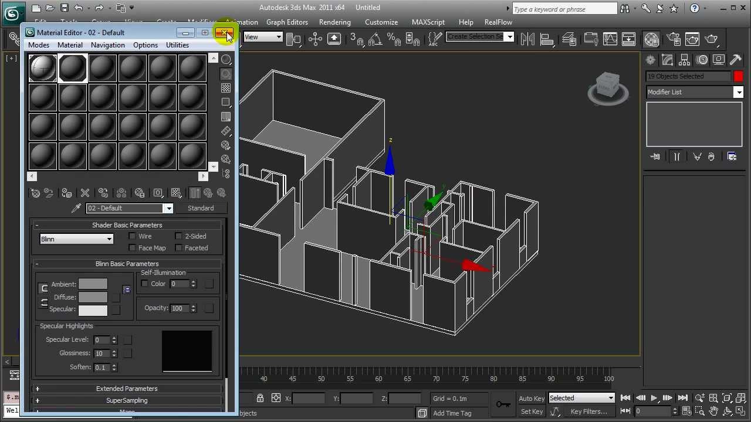
Task: Toggle Show End Result icon
Action: [195, 193]
